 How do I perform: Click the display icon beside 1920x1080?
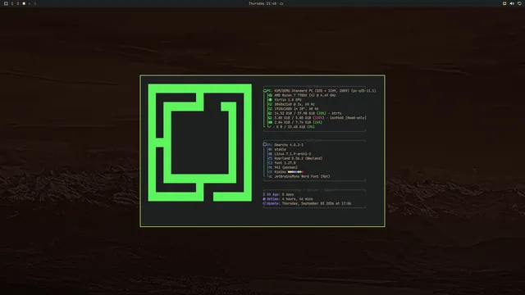click(x=271, y=109)
